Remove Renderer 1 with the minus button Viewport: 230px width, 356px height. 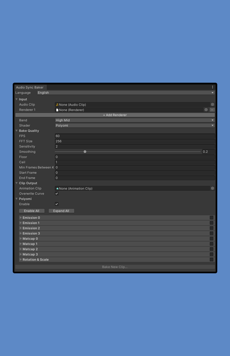(x=212, y=110)
